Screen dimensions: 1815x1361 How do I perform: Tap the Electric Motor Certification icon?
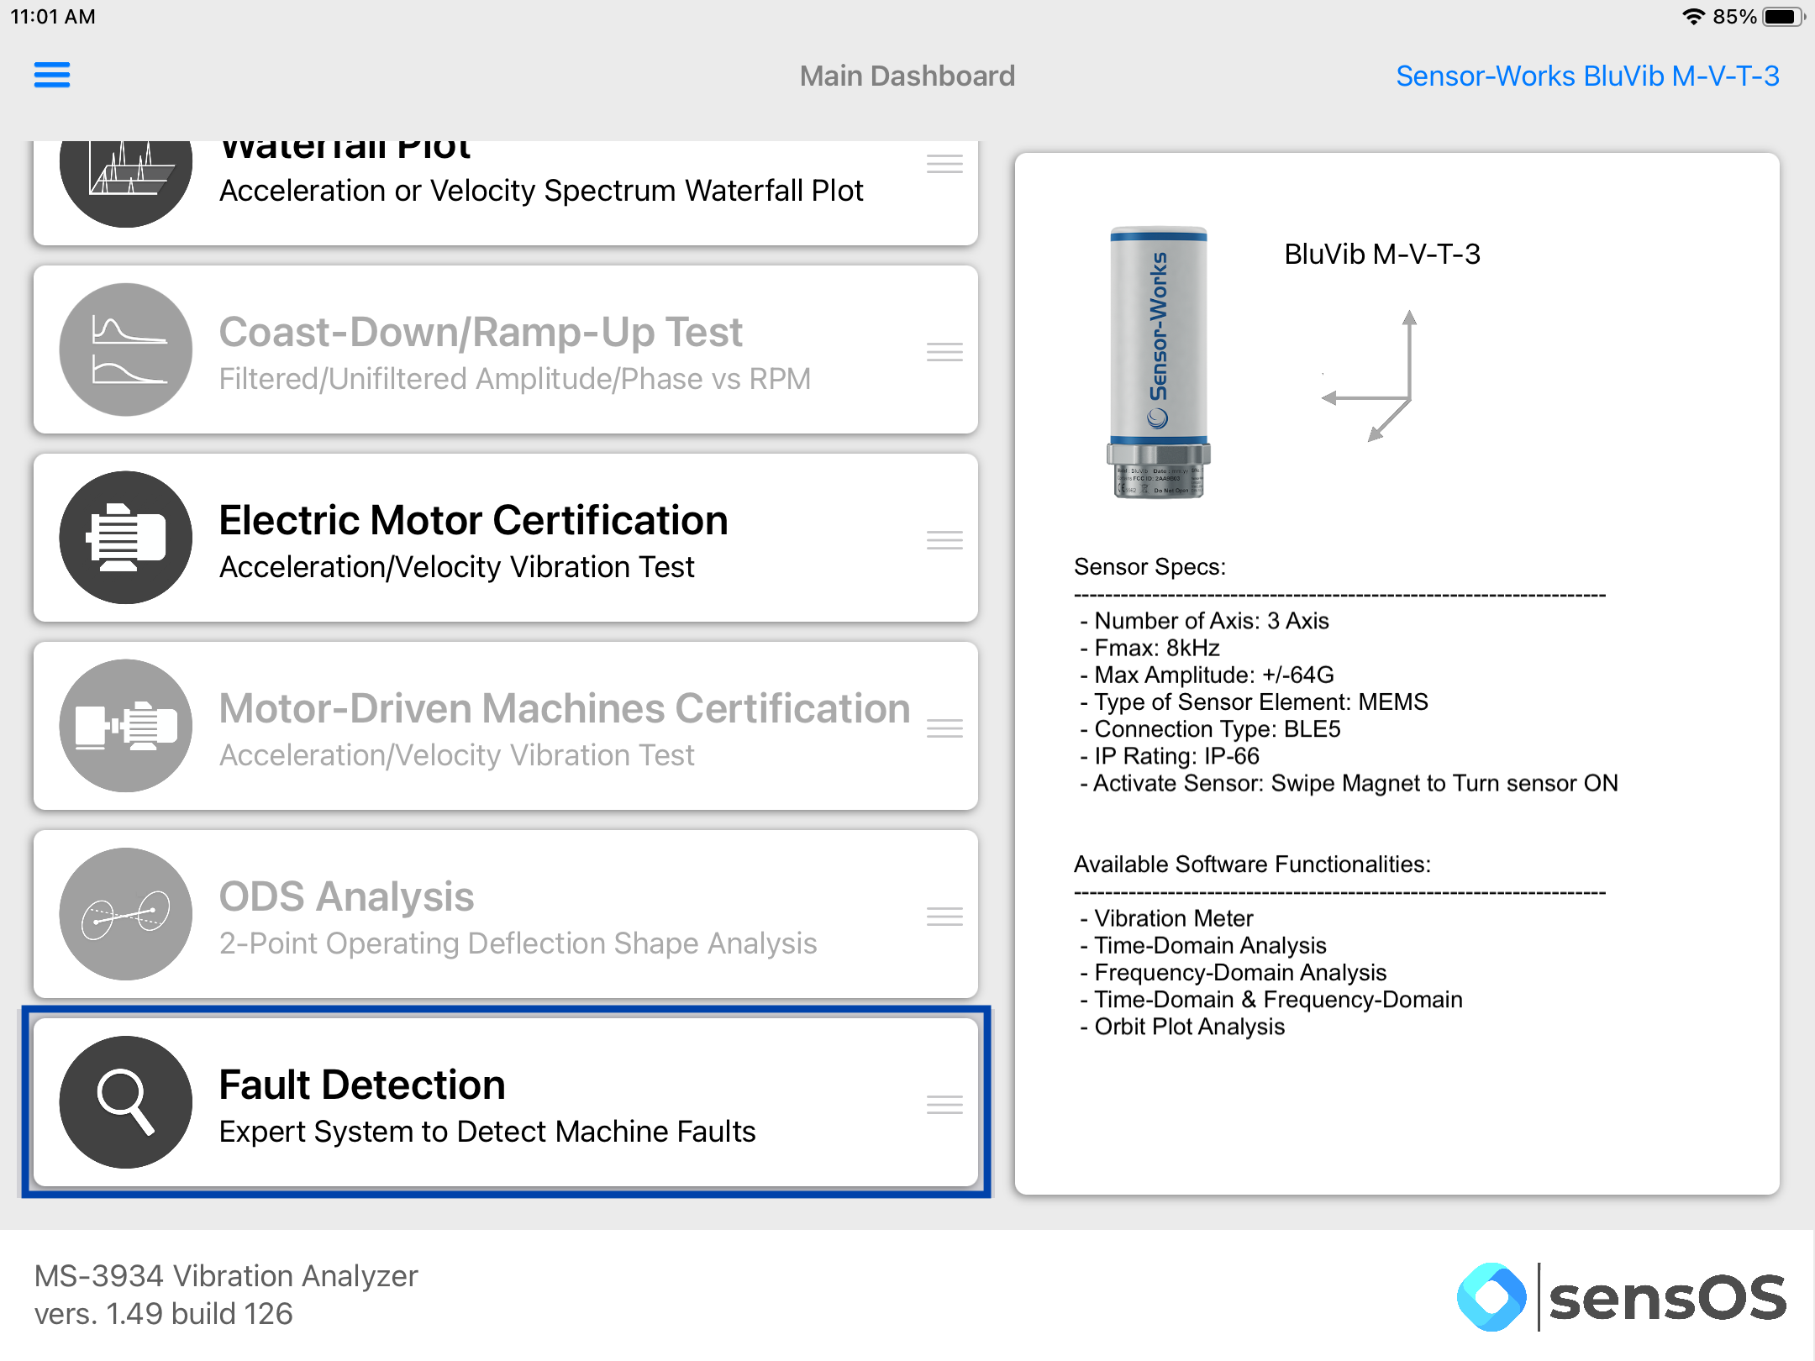coord(126,538)
